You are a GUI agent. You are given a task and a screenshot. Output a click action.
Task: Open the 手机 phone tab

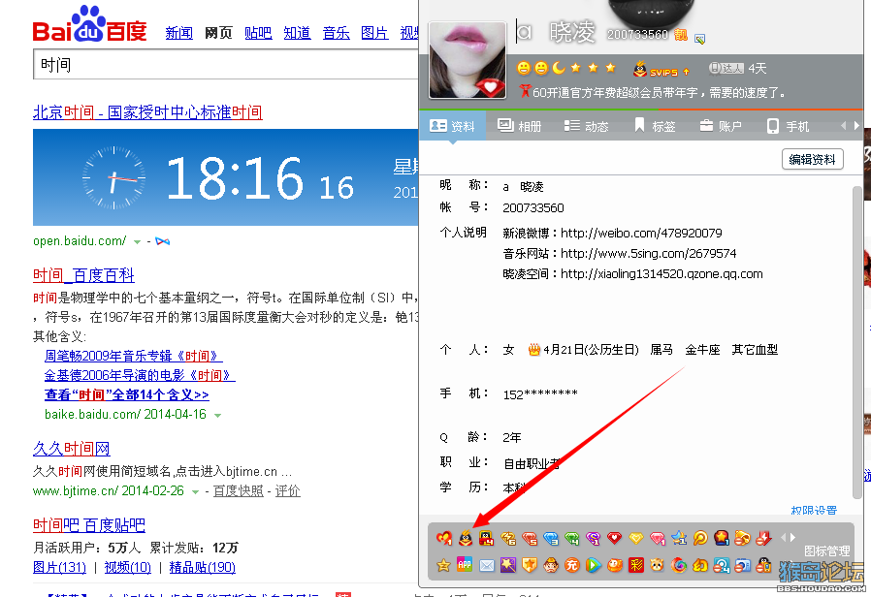click(x=788, y=127)
